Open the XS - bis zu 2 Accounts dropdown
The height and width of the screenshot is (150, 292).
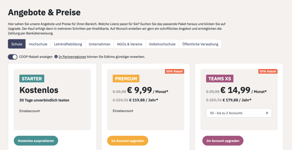239,113
